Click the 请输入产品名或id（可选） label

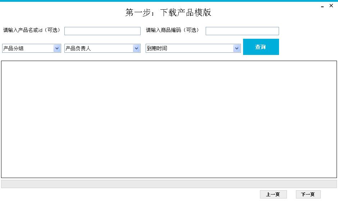pyautogui.click(x=32, y=30)
